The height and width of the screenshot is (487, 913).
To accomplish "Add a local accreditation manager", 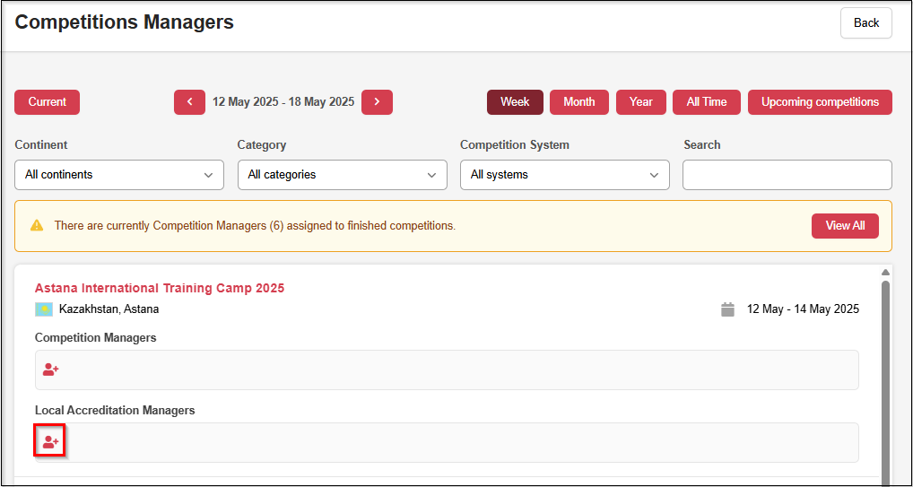I will [50, 442].
